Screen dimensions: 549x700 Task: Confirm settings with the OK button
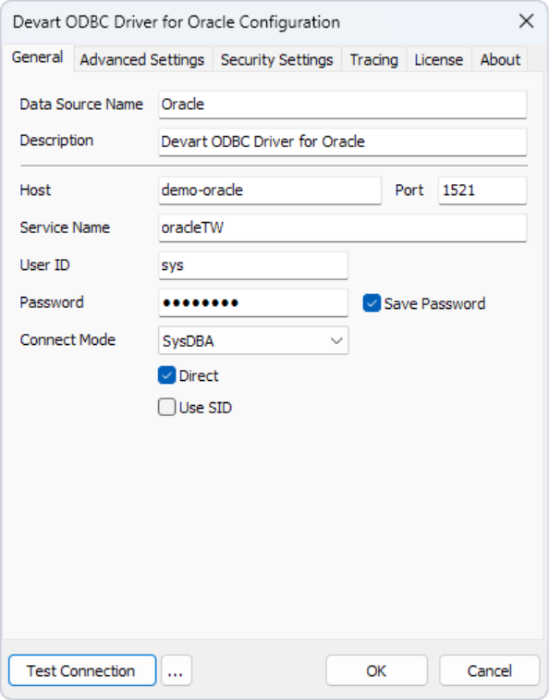point(376,670)
